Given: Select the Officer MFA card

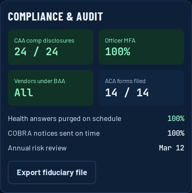Looking at the screenshot, I should (x=141, y=47).
